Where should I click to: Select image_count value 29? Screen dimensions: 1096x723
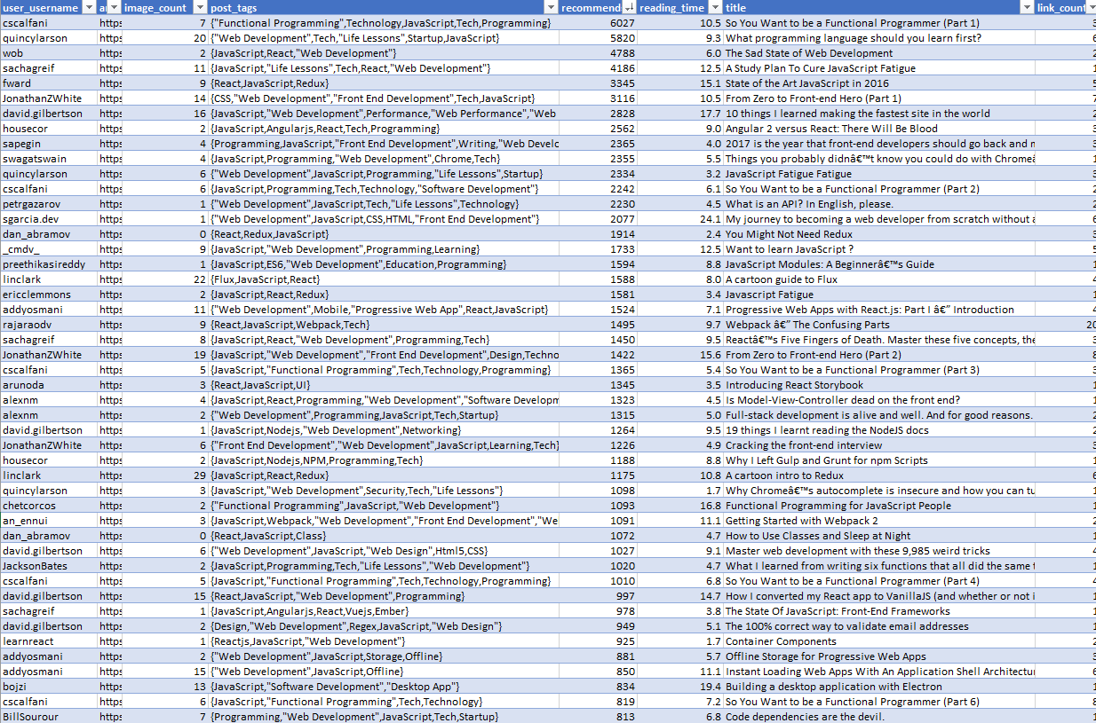click(x=200, y=475)
